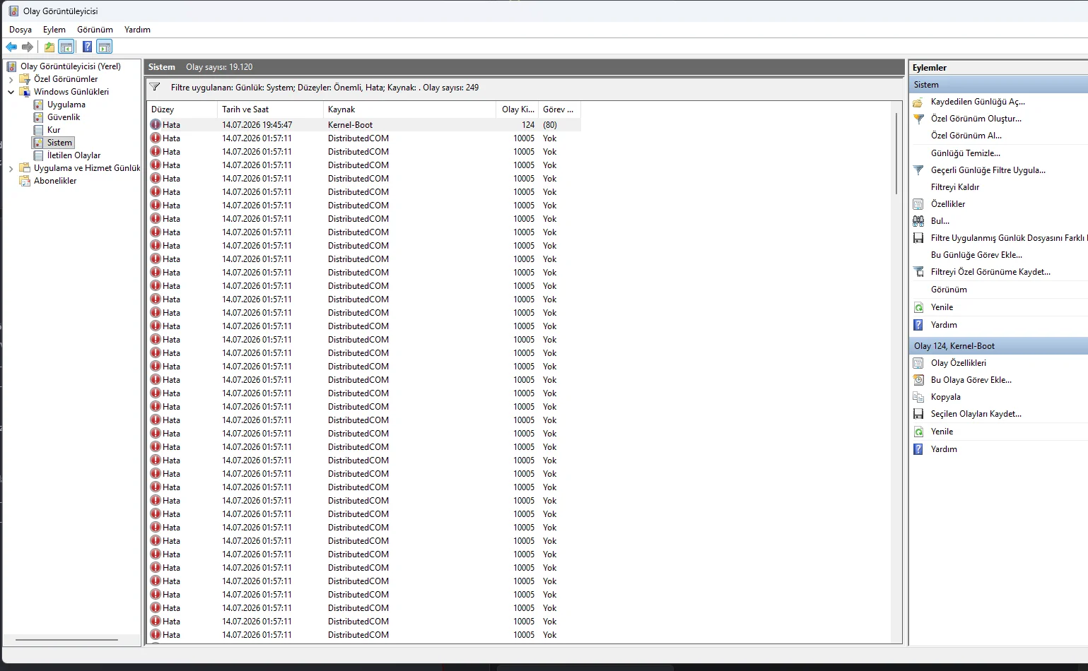Click the up-folder toolbar icon
This screenshot has width=1088, height=671.
click(x=49, y=47)
